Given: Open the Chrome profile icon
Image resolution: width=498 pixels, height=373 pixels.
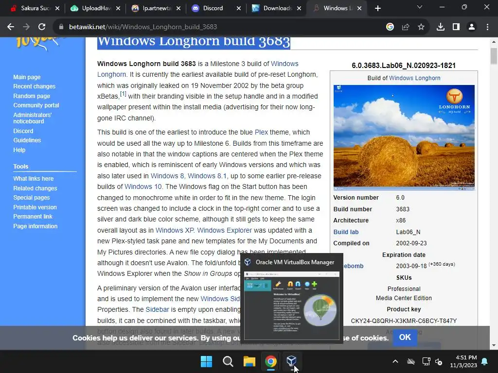Looking at the screenshot, I should 472,27.
